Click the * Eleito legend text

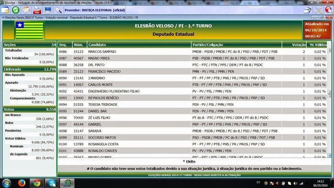pyautogui.click(x=189, y=162)
